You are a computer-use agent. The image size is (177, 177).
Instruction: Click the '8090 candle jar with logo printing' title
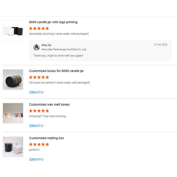[x=53, y=22]
